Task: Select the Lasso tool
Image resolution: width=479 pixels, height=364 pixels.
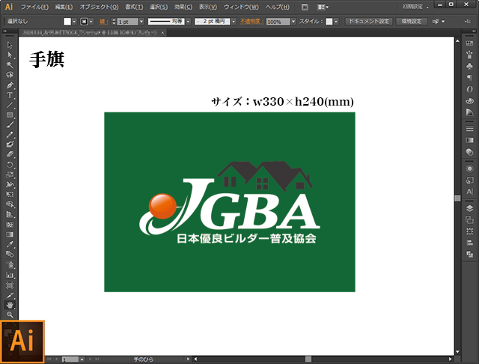Action: pyautogui.click(x=10, y=75)
